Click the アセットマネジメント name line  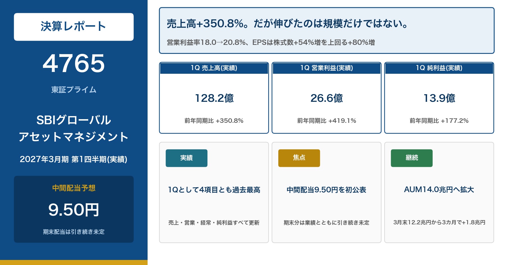tap(74, 137)
